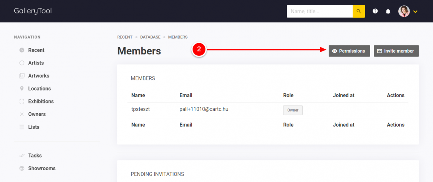This screenshot has width=433, height=182.
Task: Select the tpsteszt member name
Action: pyautogui.click(x=141, y=109)
